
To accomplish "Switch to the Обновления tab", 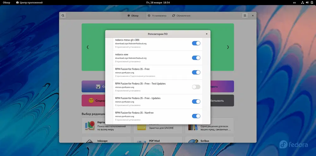I will 181,16.
